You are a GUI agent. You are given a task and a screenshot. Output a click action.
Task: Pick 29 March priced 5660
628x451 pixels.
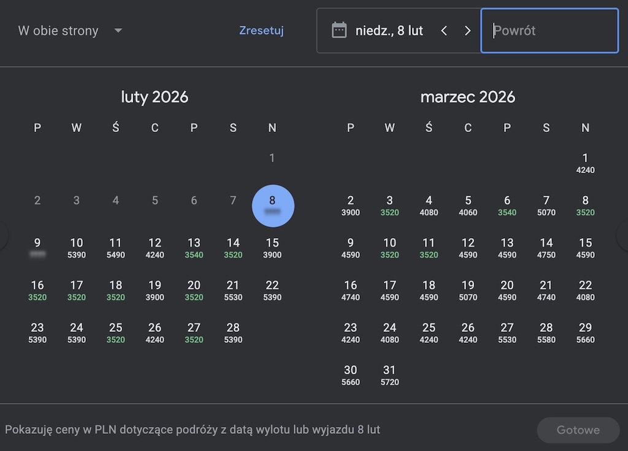(x=585, y=333)
